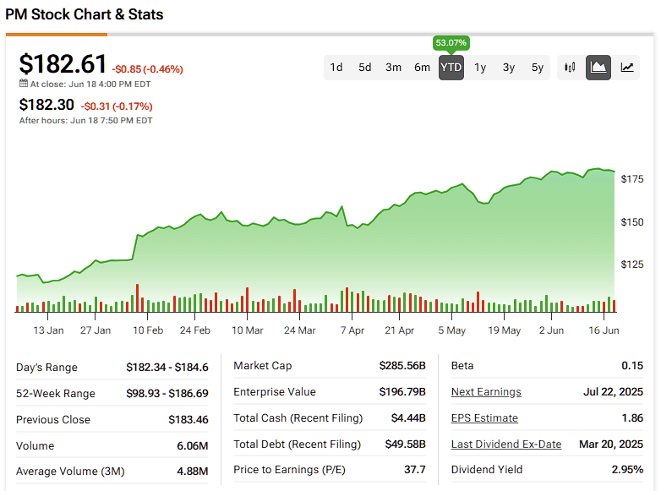
Task: Click the Dividend Yield label
Action: 487,470
